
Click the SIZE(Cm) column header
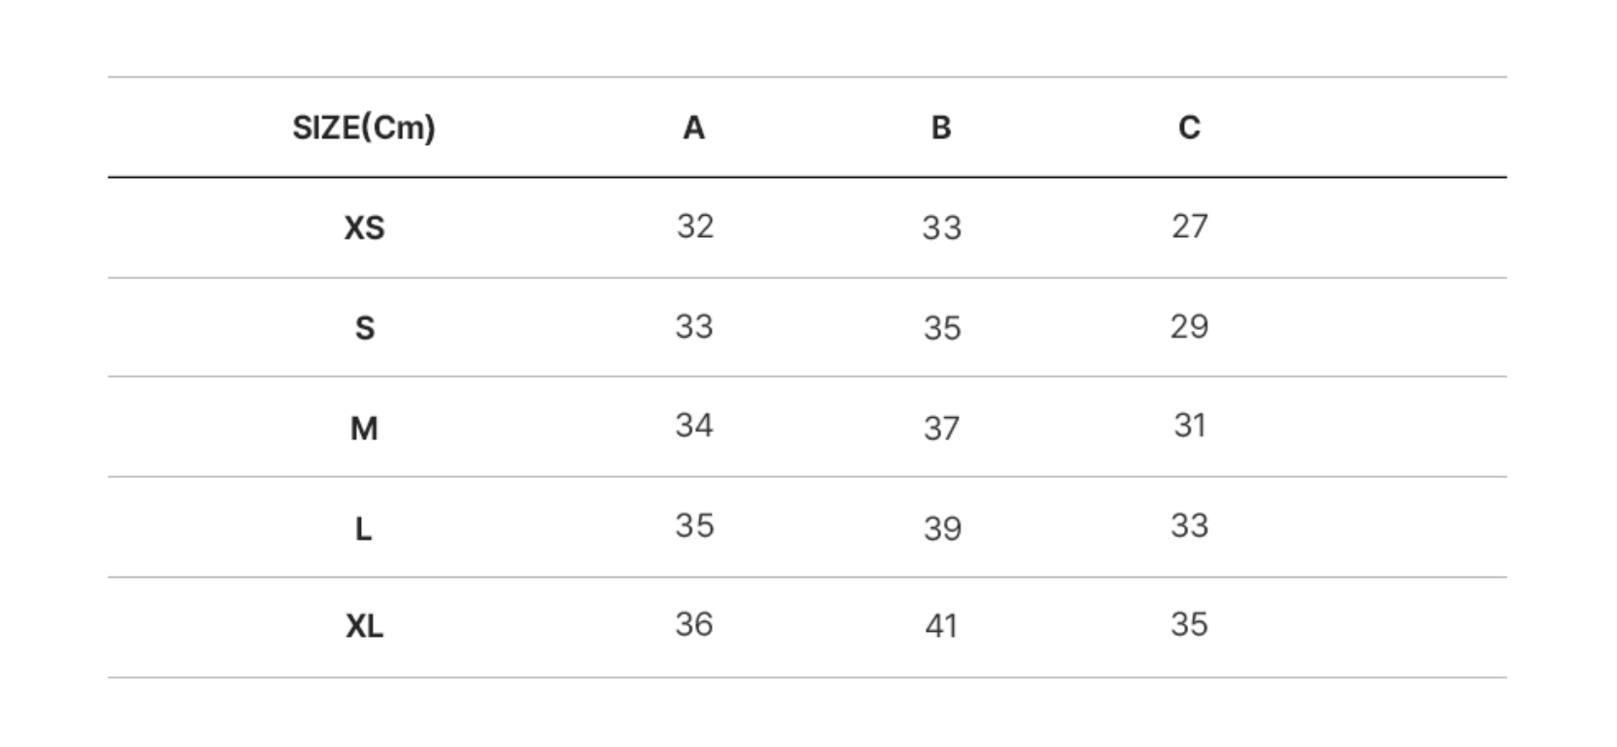coord(363,128)
